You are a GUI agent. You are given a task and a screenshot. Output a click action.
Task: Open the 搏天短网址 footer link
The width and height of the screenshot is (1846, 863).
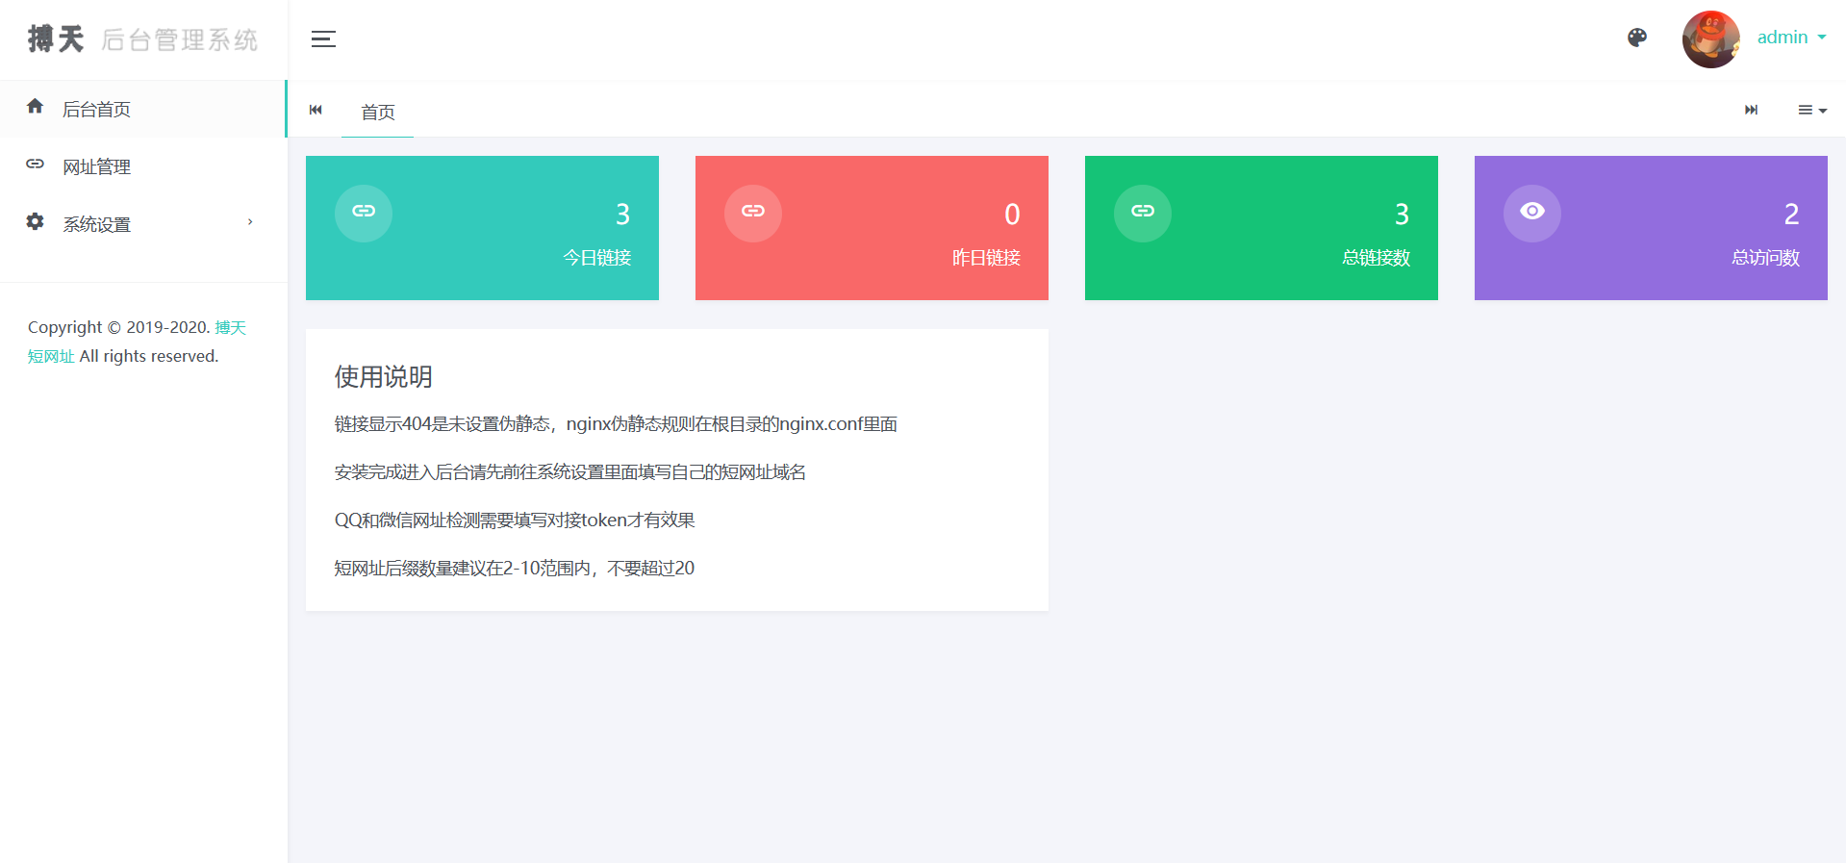click(x=230, y=328)
